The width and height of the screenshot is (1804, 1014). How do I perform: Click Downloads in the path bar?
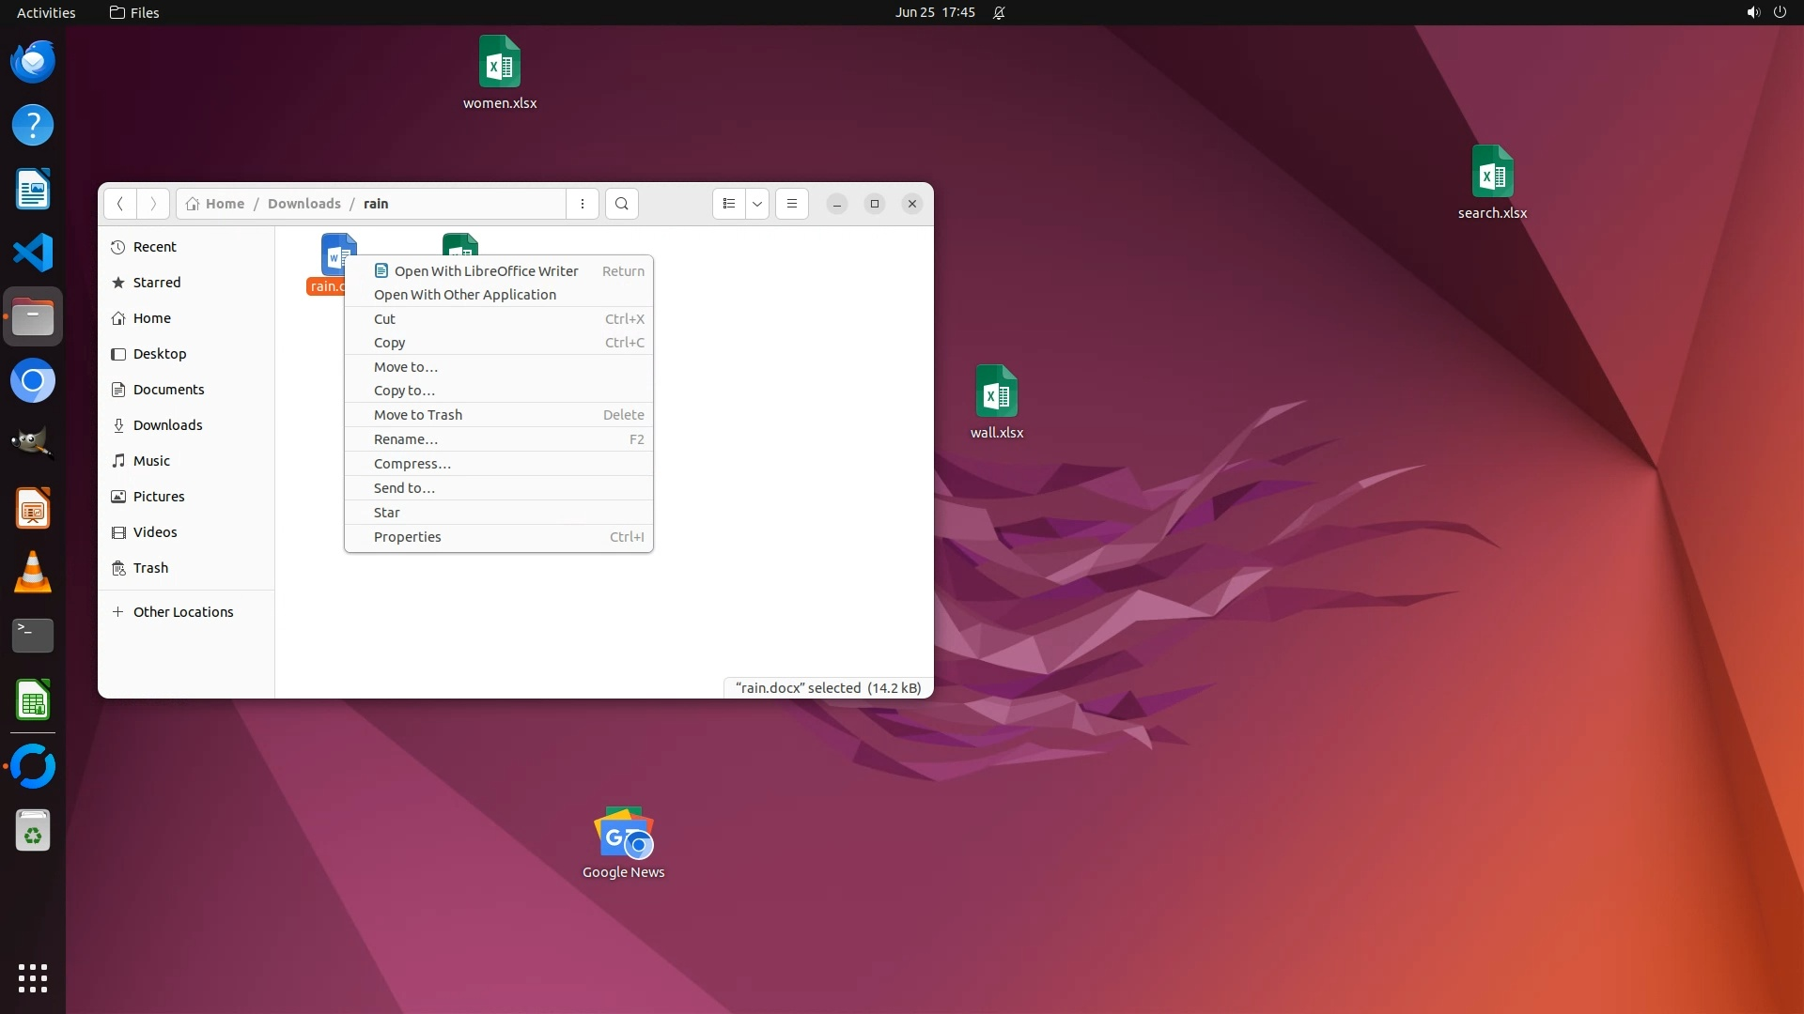tap(303, 204)
